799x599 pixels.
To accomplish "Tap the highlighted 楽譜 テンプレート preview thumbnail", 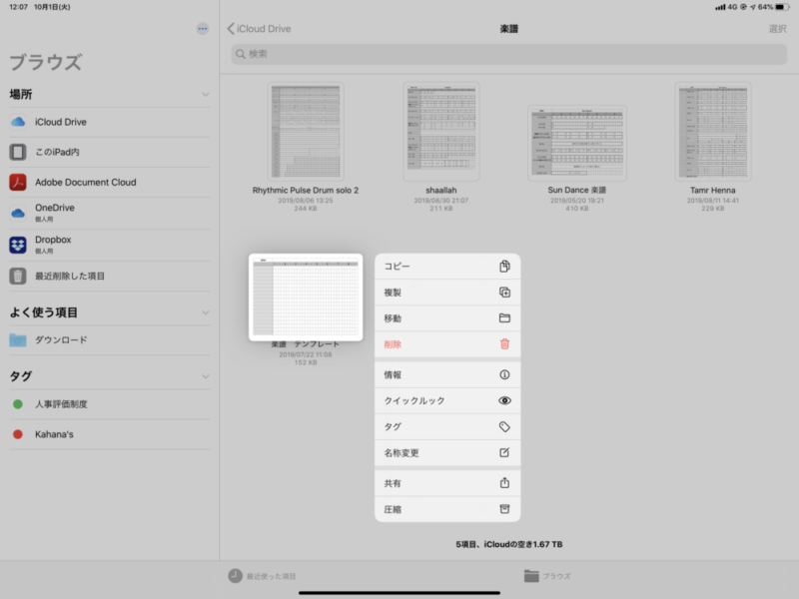I will point(306,297).
